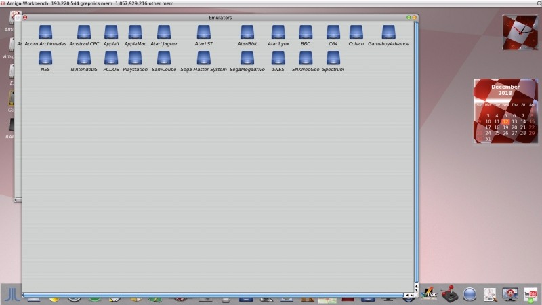542x305 pixels.
Task: Click the joystick icon in the dock
Action: [x=449, y=293]
